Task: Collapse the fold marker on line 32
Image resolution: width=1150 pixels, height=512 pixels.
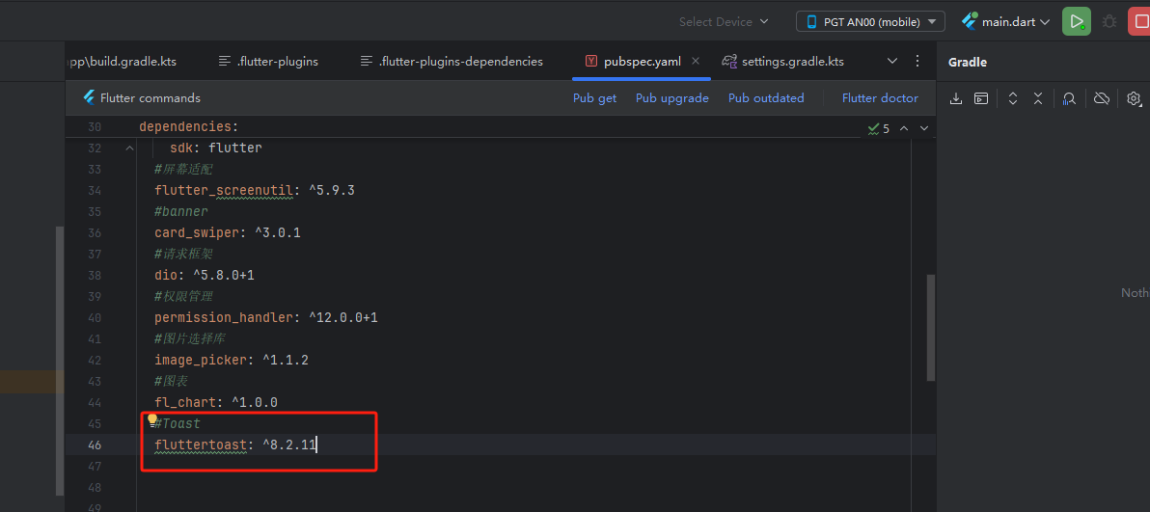Action: (x=130, y=148)
